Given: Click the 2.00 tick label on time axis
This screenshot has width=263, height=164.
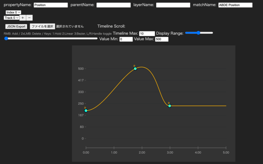Looking at the screenshot, I should point(142,152).
